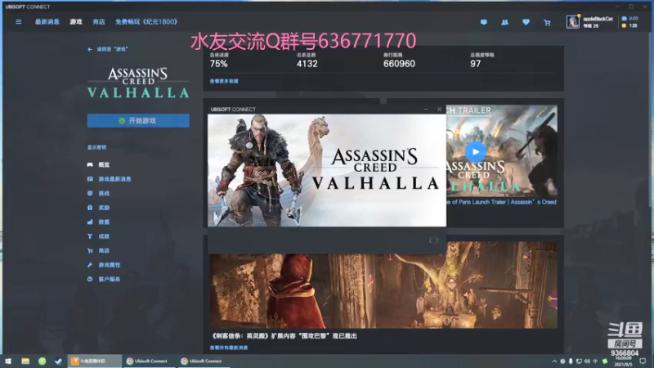The image size is (654, 368).
Task: Open the wishlist heart icon
Action: tap(526, 22)
